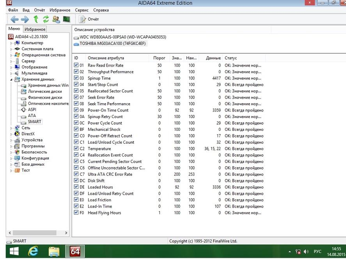Click the Мультимедиа speaker icon
Image resolution: width=346 pixels, height=259 pixels.
tap(17, 73)
